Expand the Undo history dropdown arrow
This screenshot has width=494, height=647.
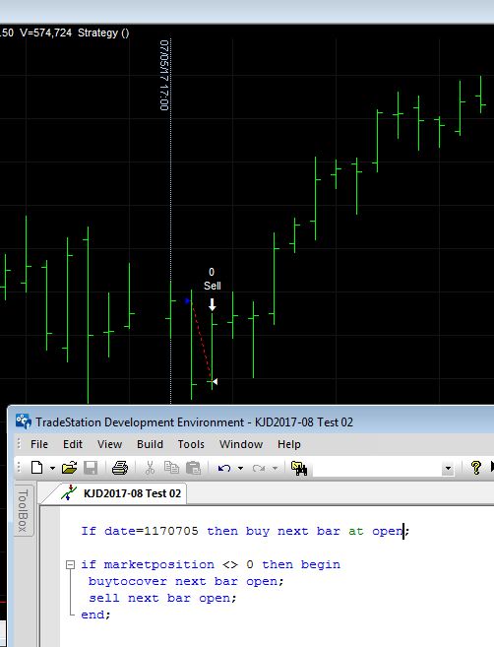pos(240,469)
